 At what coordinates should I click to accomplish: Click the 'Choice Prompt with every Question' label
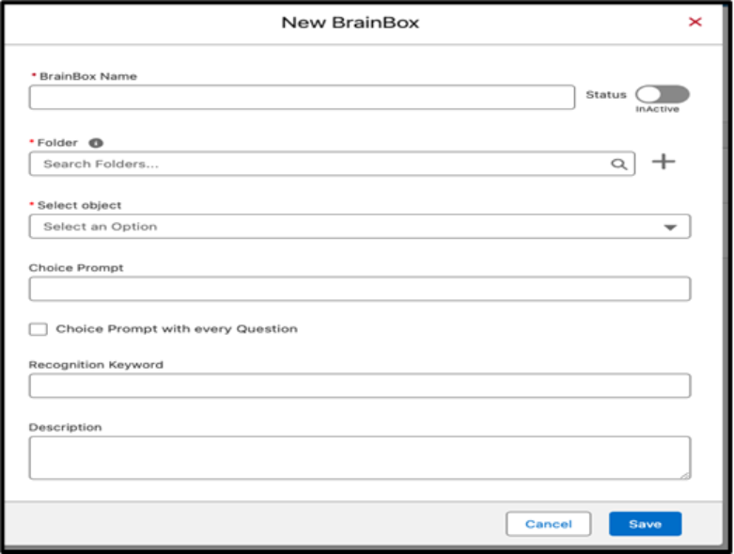177,329
